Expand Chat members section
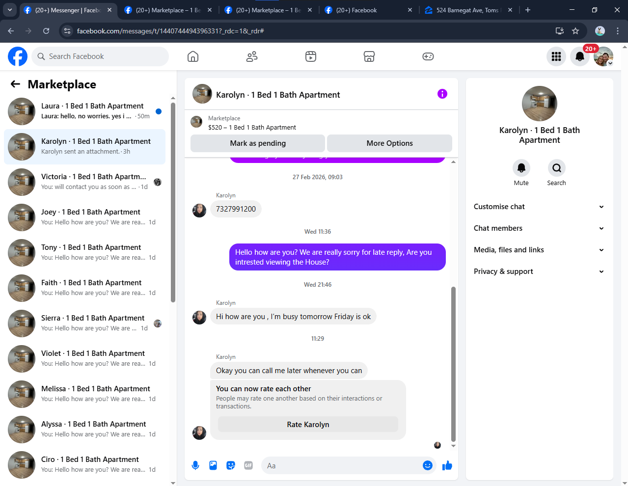Screen dimensions: 628x486 (x=539, y=228)
